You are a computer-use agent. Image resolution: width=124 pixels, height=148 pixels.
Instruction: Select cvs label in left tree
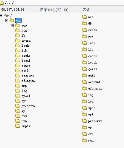click(24, 116)
